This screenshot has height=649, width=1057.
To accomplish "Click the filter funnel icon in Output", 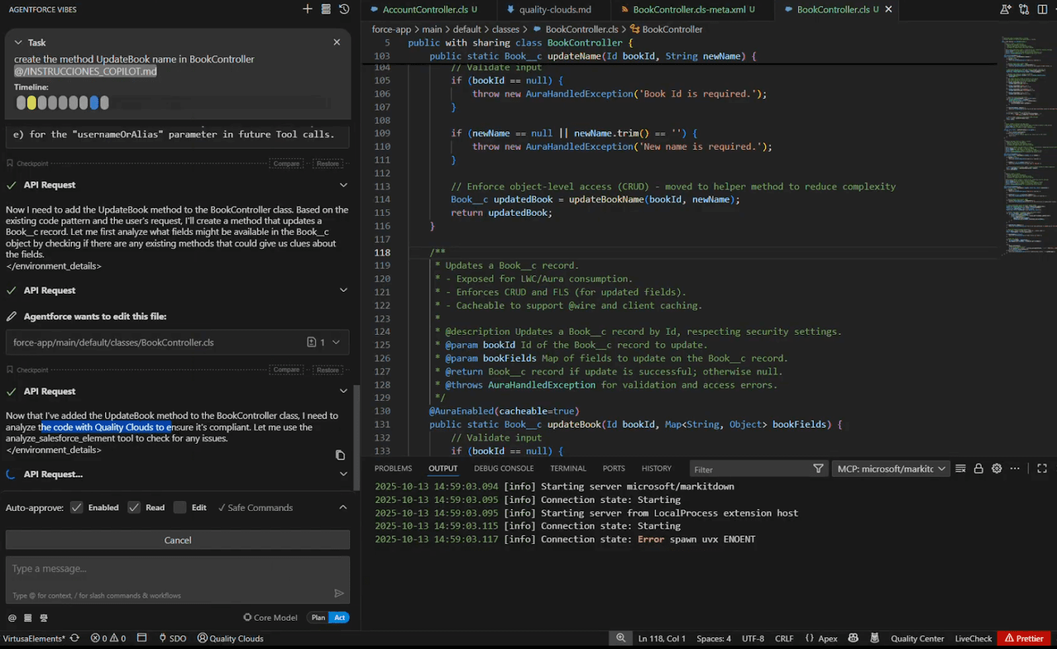I will pyautogui.click(x=818, y=469).
